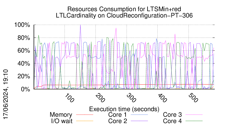This screenshot has height=126, width=226.
Task: Click the Core 2 legend label
Action: 118,121
